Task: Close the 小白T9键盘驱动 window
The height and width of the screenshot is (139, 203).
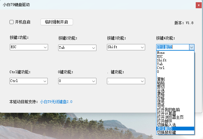Action: pyautogui.click(x=199, y=5)
